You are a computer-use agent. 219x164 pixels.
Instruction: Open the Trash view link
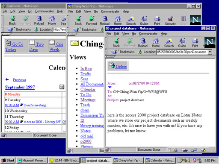pos(85,105)
